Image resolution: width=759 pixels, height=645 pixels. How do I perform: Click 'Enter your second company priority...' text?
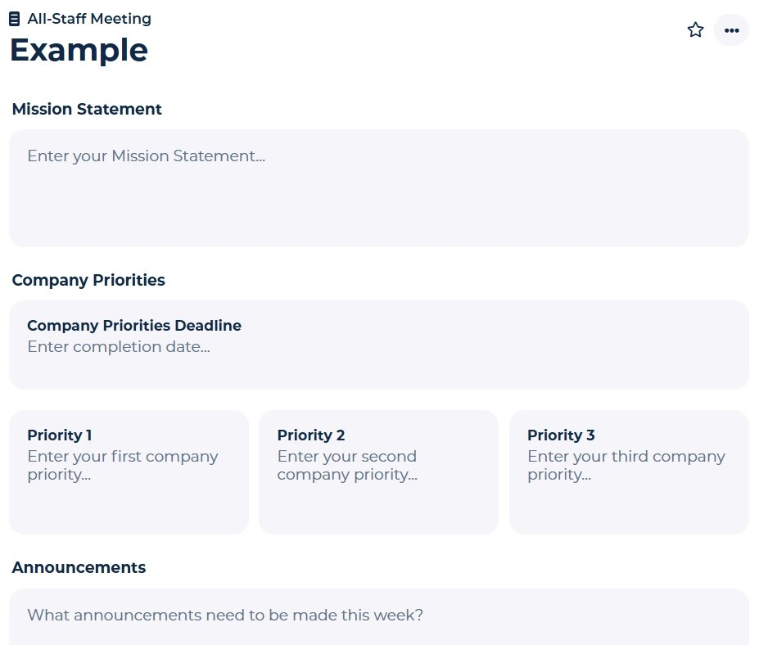pyautogui.click(x=347, y=465)
